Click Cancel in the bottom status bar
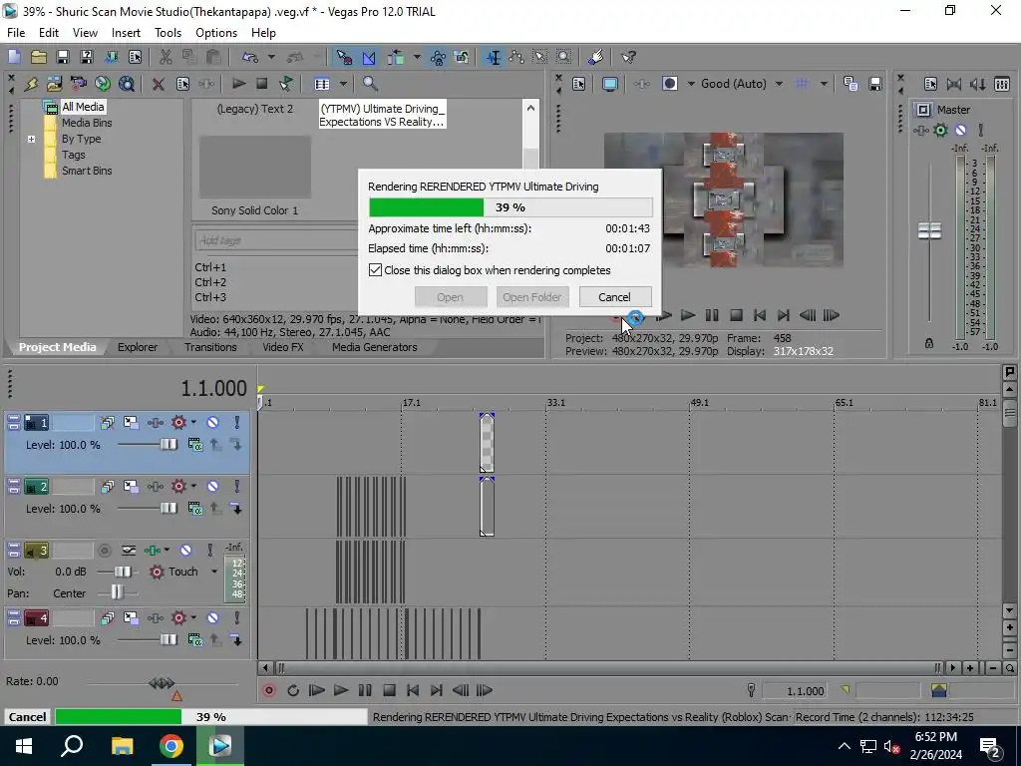 pyautogui.click(x=27, y=716)
